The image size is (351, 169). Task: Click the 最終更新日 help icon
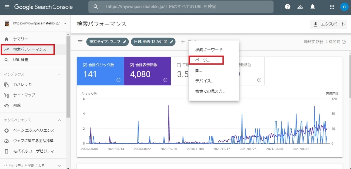coord(344,42)
